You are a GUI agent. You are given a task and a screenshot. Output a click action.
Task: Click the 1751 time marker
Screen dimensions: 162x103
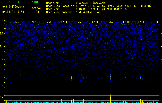(18, 22)
